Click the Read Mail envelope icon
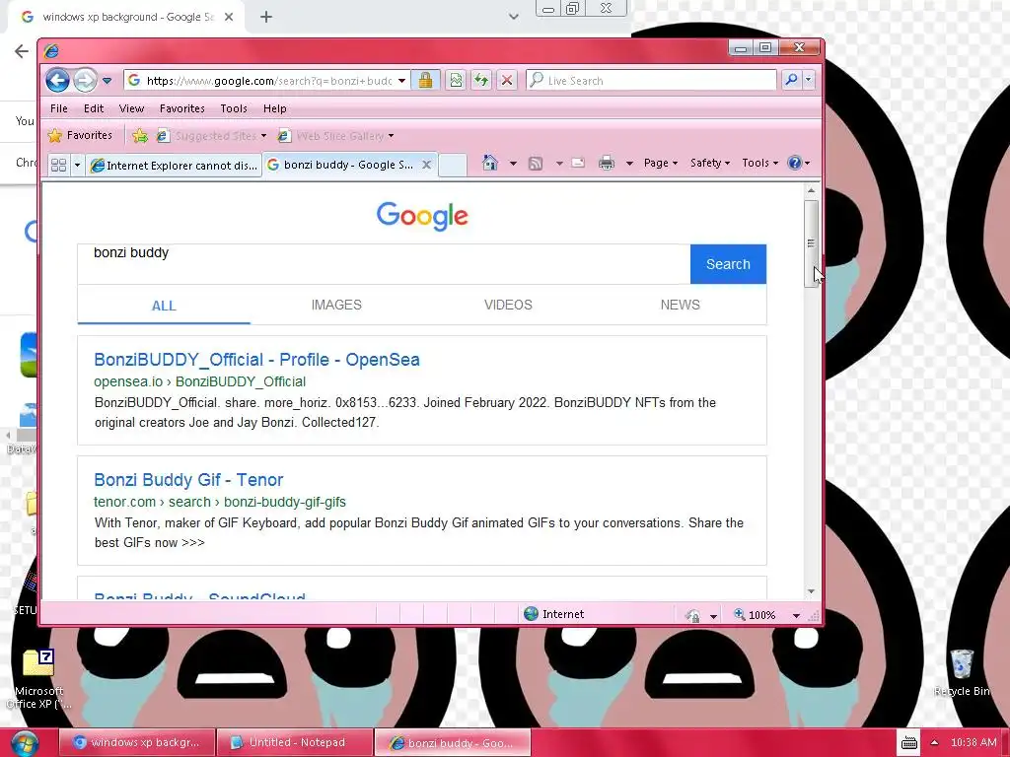Image resolution: width=1010 pixels, height=757 pixels. [x=578, y=163]
